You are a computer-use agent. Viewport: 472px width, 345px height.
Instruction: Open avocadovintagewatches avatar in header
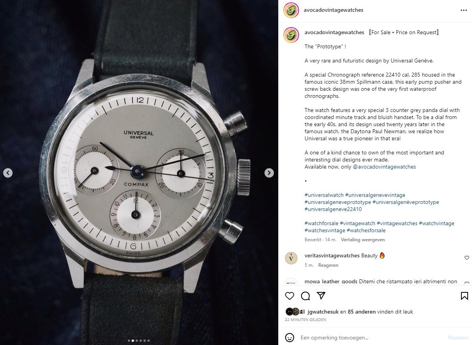point(290,10)
